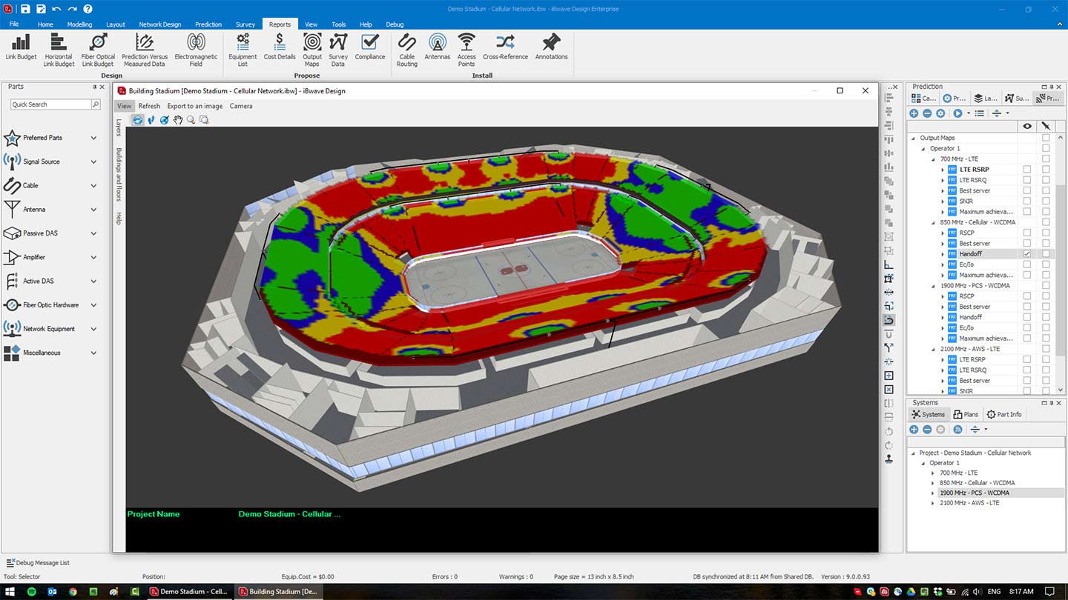The width and height of the screenshot is (1068, 600).
Task: Click Refresh in the building viewer menu
Action: coord(149,105)
